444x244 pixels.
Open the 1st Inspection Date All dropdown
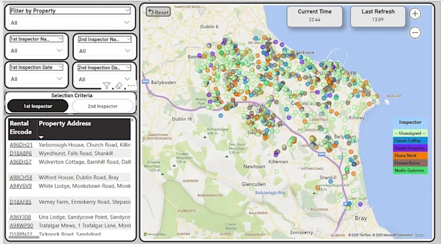coord(37,79)
